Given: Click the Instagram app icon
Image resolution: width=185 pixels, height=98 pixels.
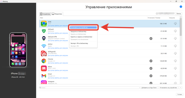Looking at the screenshot, I should 44,82.
